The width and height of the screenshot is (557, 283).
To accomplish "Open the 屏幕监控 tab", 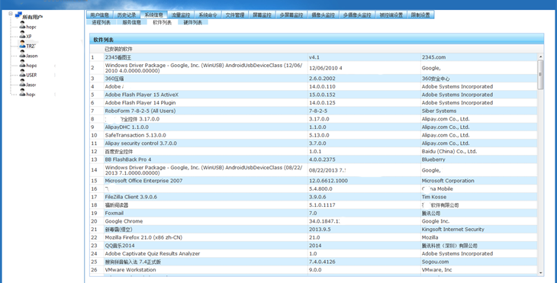I will [x=262, y=15].
